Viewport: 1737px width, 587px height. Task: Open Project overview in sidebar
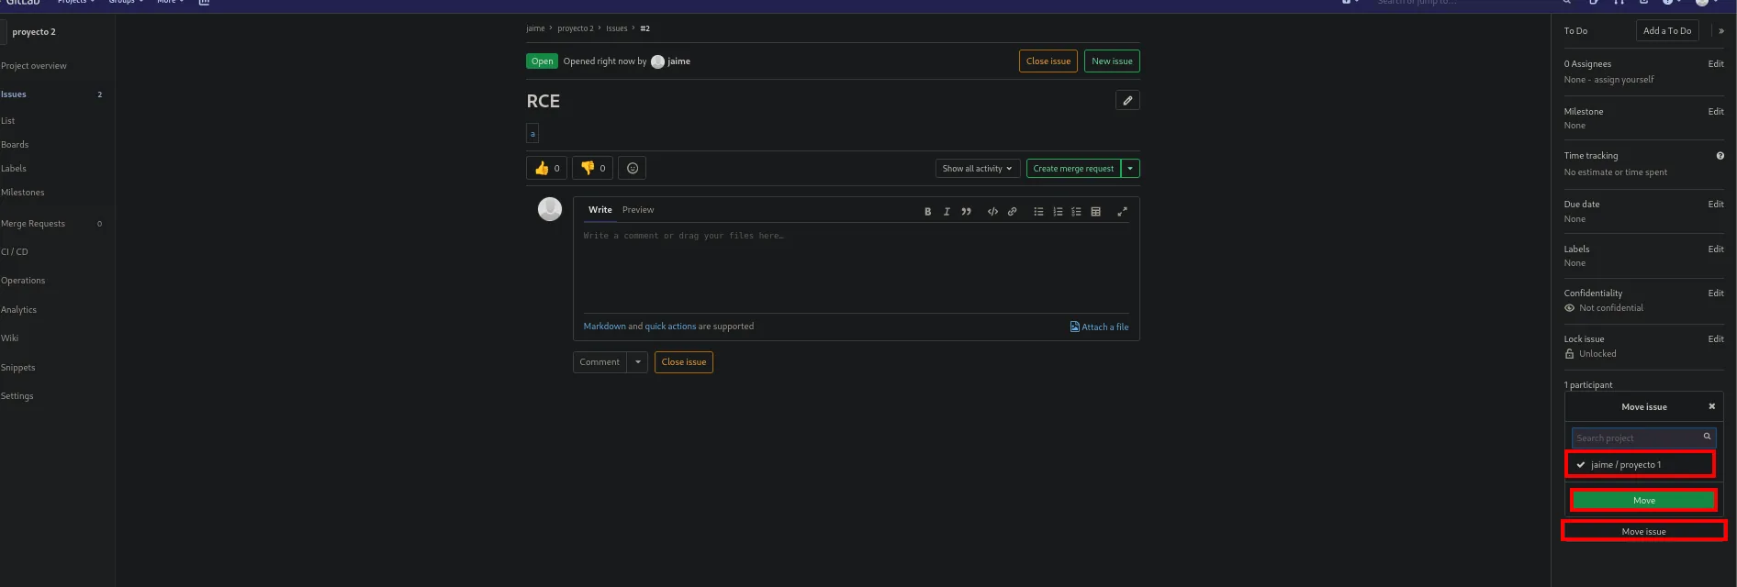[x=34, y=66]
